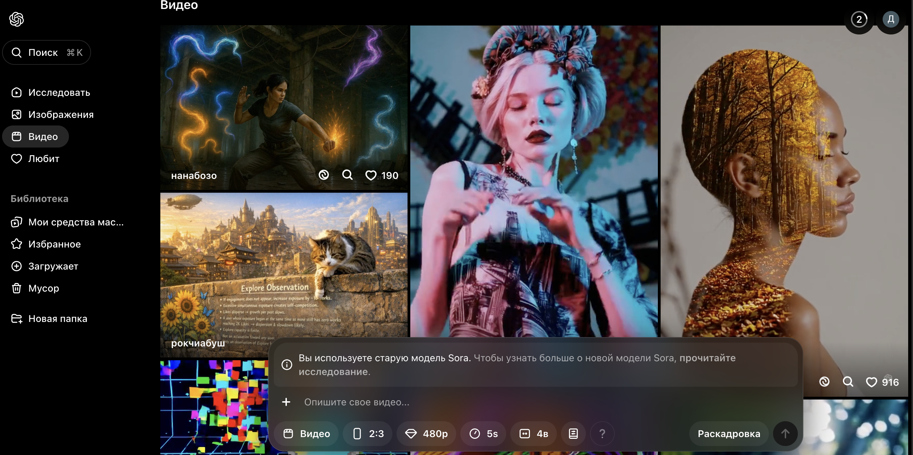Open the 5s duration dropdown
Image resolution: width=913 pixels, height=455 pixels.
tap(483, 433)
